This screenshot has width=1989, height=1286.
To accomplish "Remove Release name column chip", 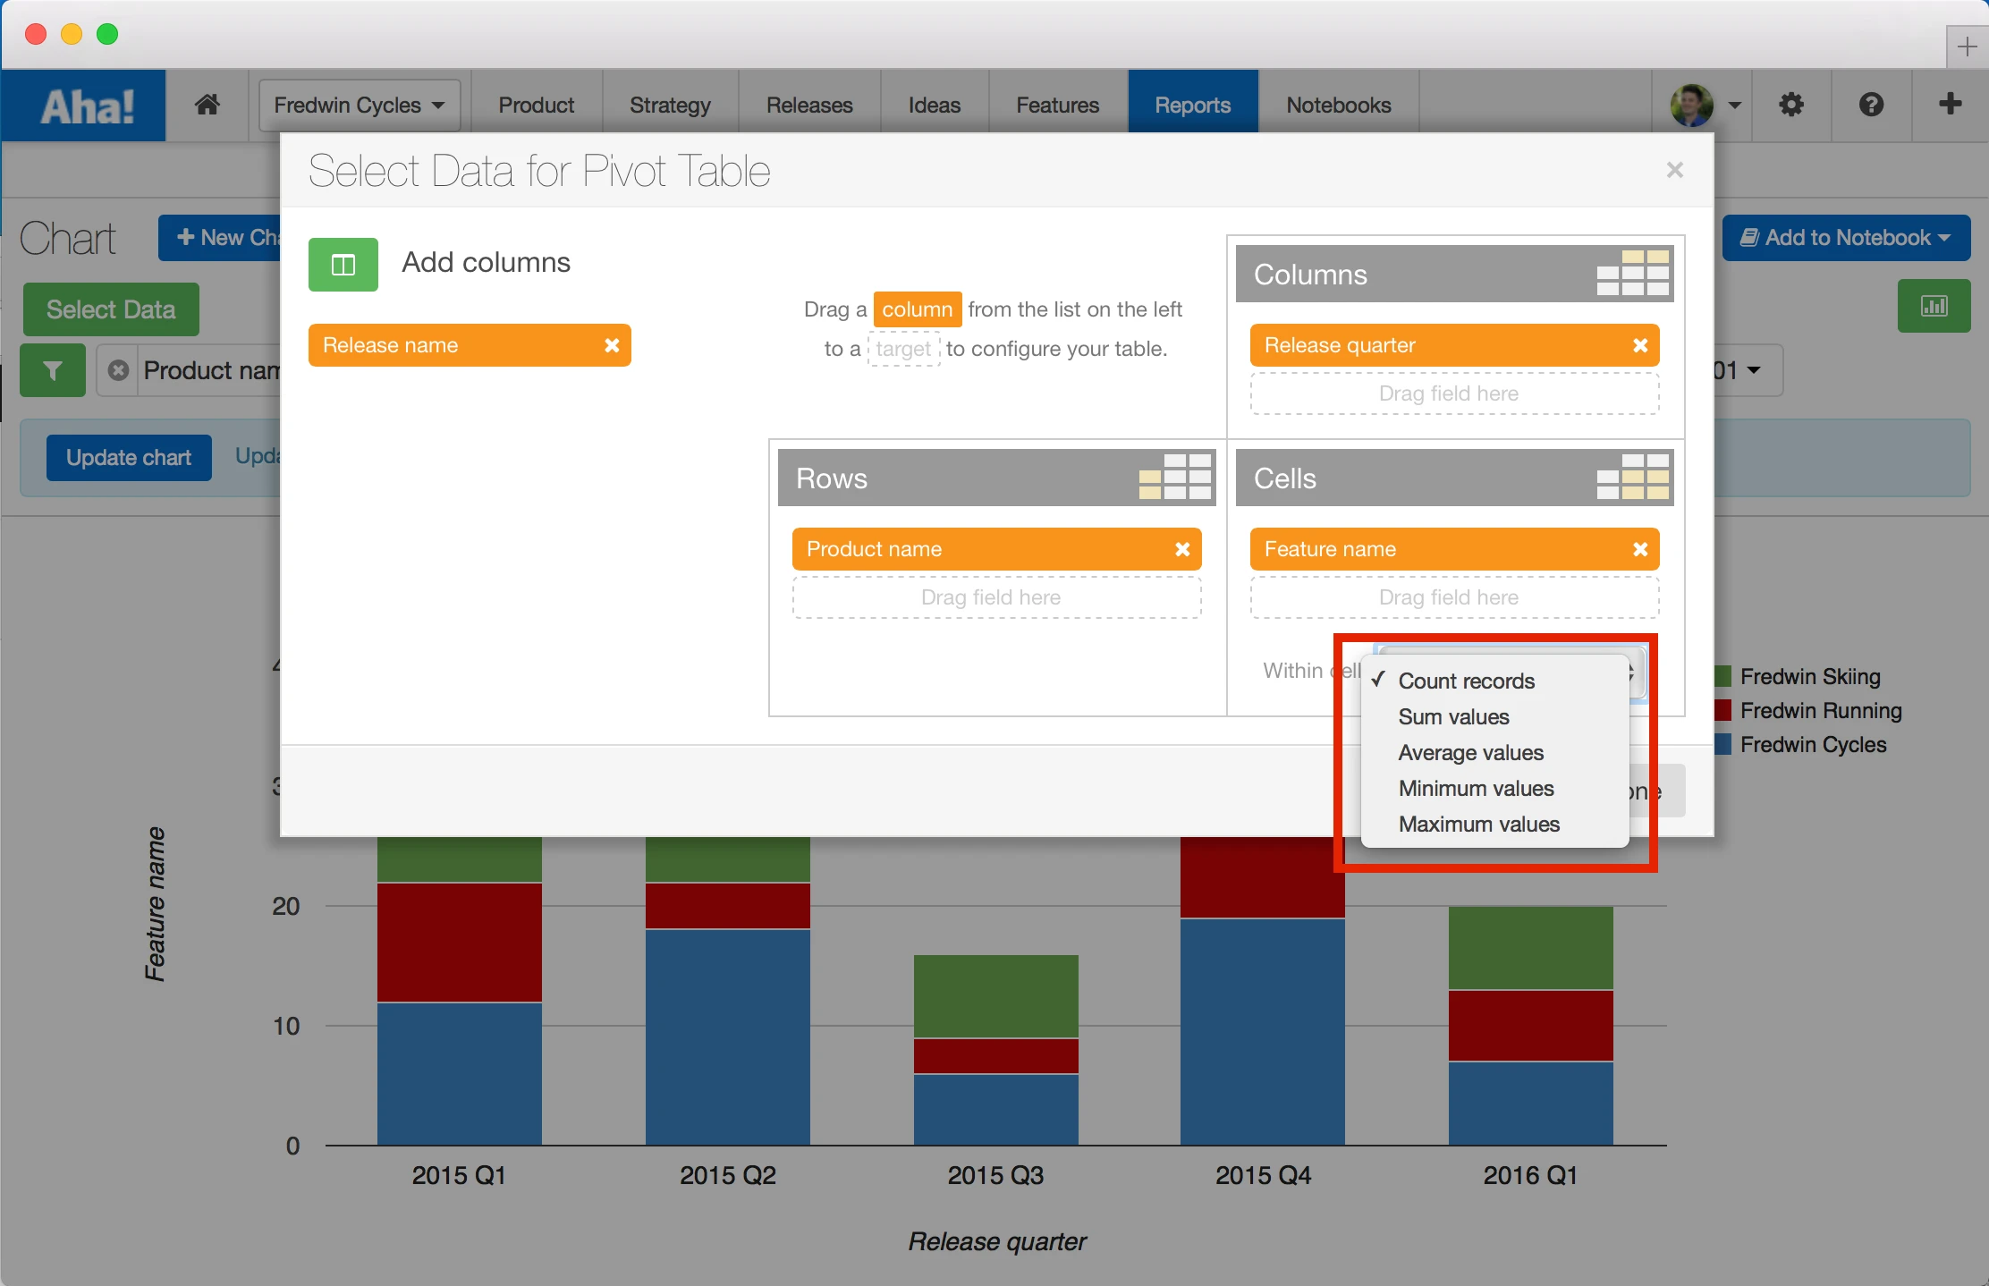I will (x=612, y=345).
